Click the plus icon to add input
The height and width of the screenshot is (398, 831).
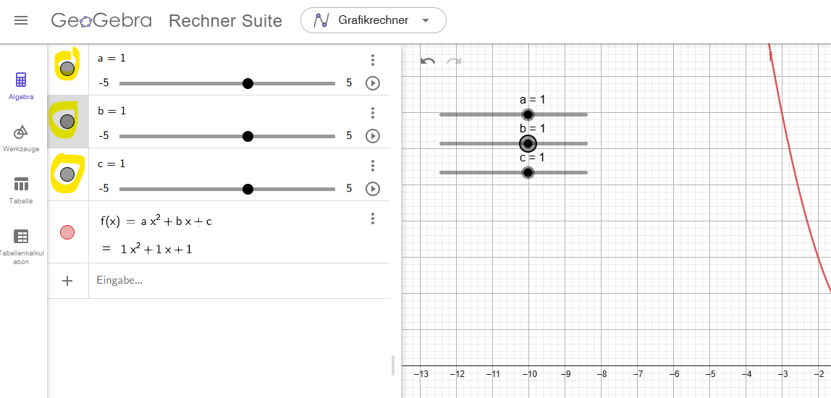click(x=67, y=281)
